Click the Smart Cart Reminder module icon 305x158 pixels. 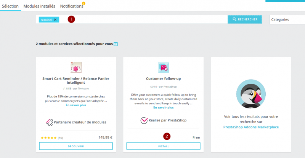(76, 67)
